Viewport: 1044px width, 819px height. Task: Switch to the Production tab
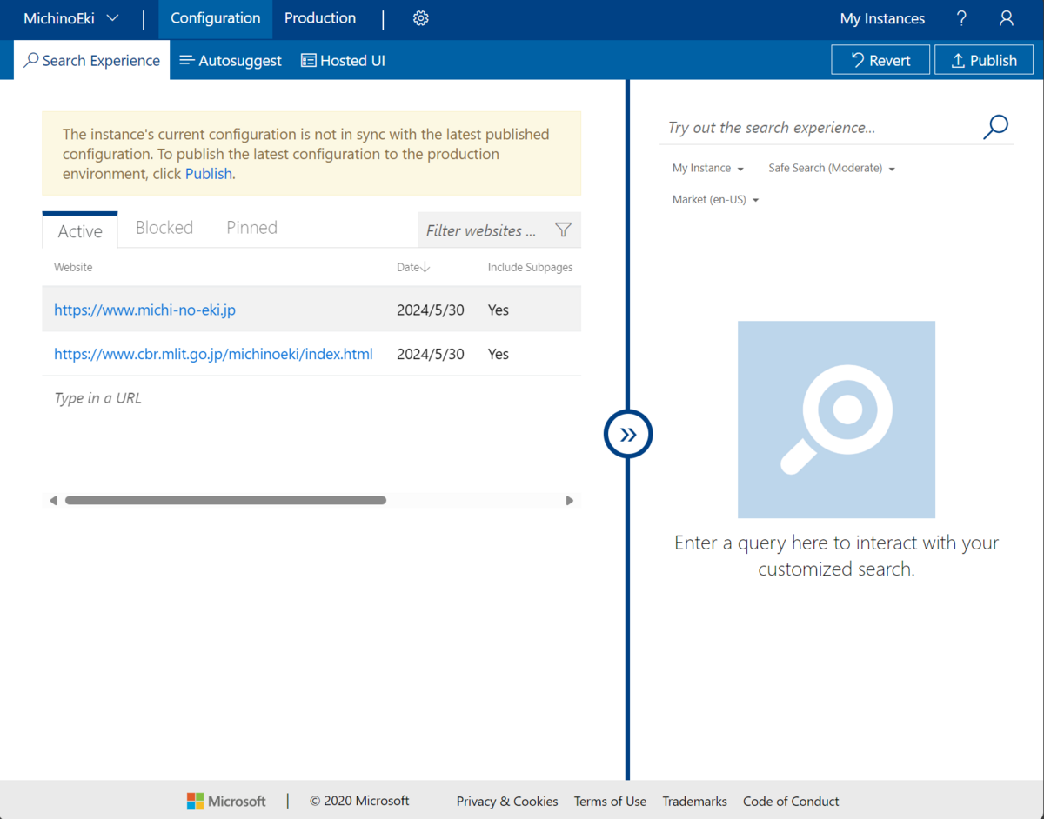pos(320,18)
